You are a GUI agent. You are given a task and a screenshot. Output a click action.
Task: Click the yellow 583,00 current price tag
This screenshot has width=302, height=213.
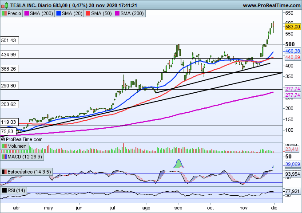tap(293, 27)
